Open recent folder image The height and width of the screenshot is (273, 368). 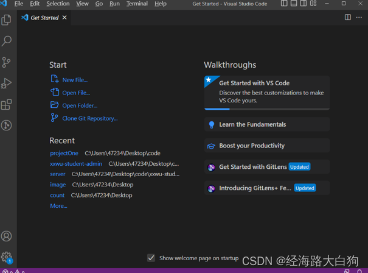[x=58, y=185]
